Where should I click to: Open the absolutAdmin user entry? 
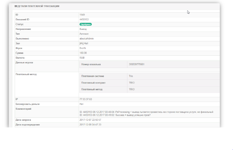click(x=87, y=38)
